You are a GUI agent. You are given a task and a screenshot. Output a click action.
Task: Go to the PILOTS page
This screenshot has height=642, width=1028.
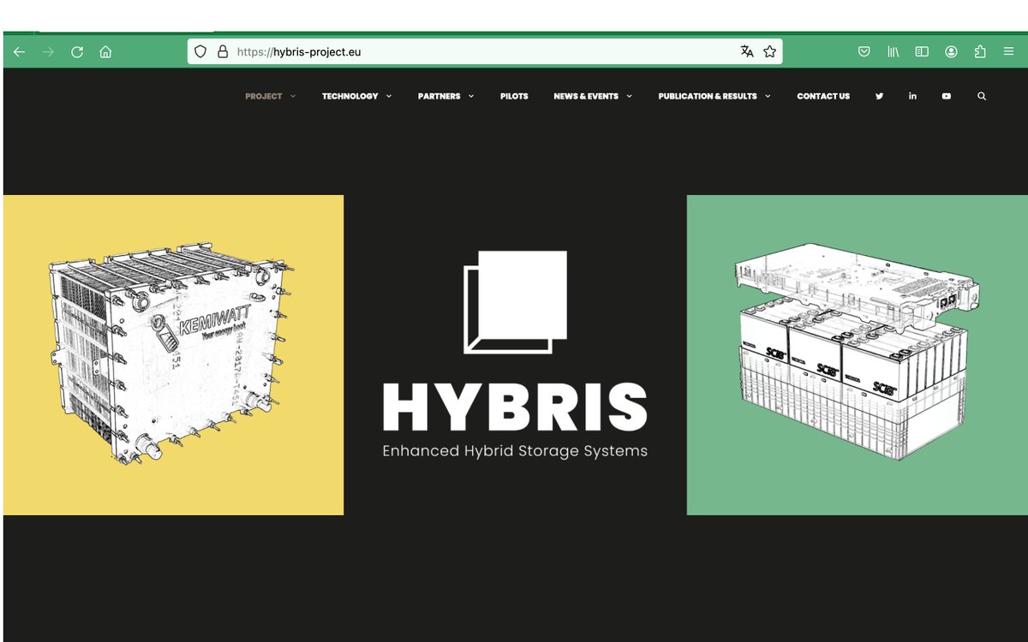514,96
